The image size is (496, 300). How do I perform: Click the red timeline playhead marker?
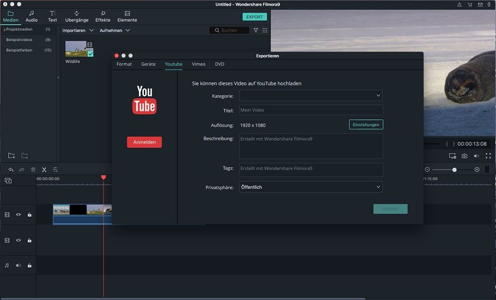pyautogui.click(x=103, y=177)
